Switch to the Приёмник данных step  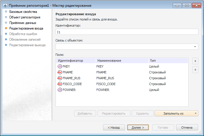(23, 23)
